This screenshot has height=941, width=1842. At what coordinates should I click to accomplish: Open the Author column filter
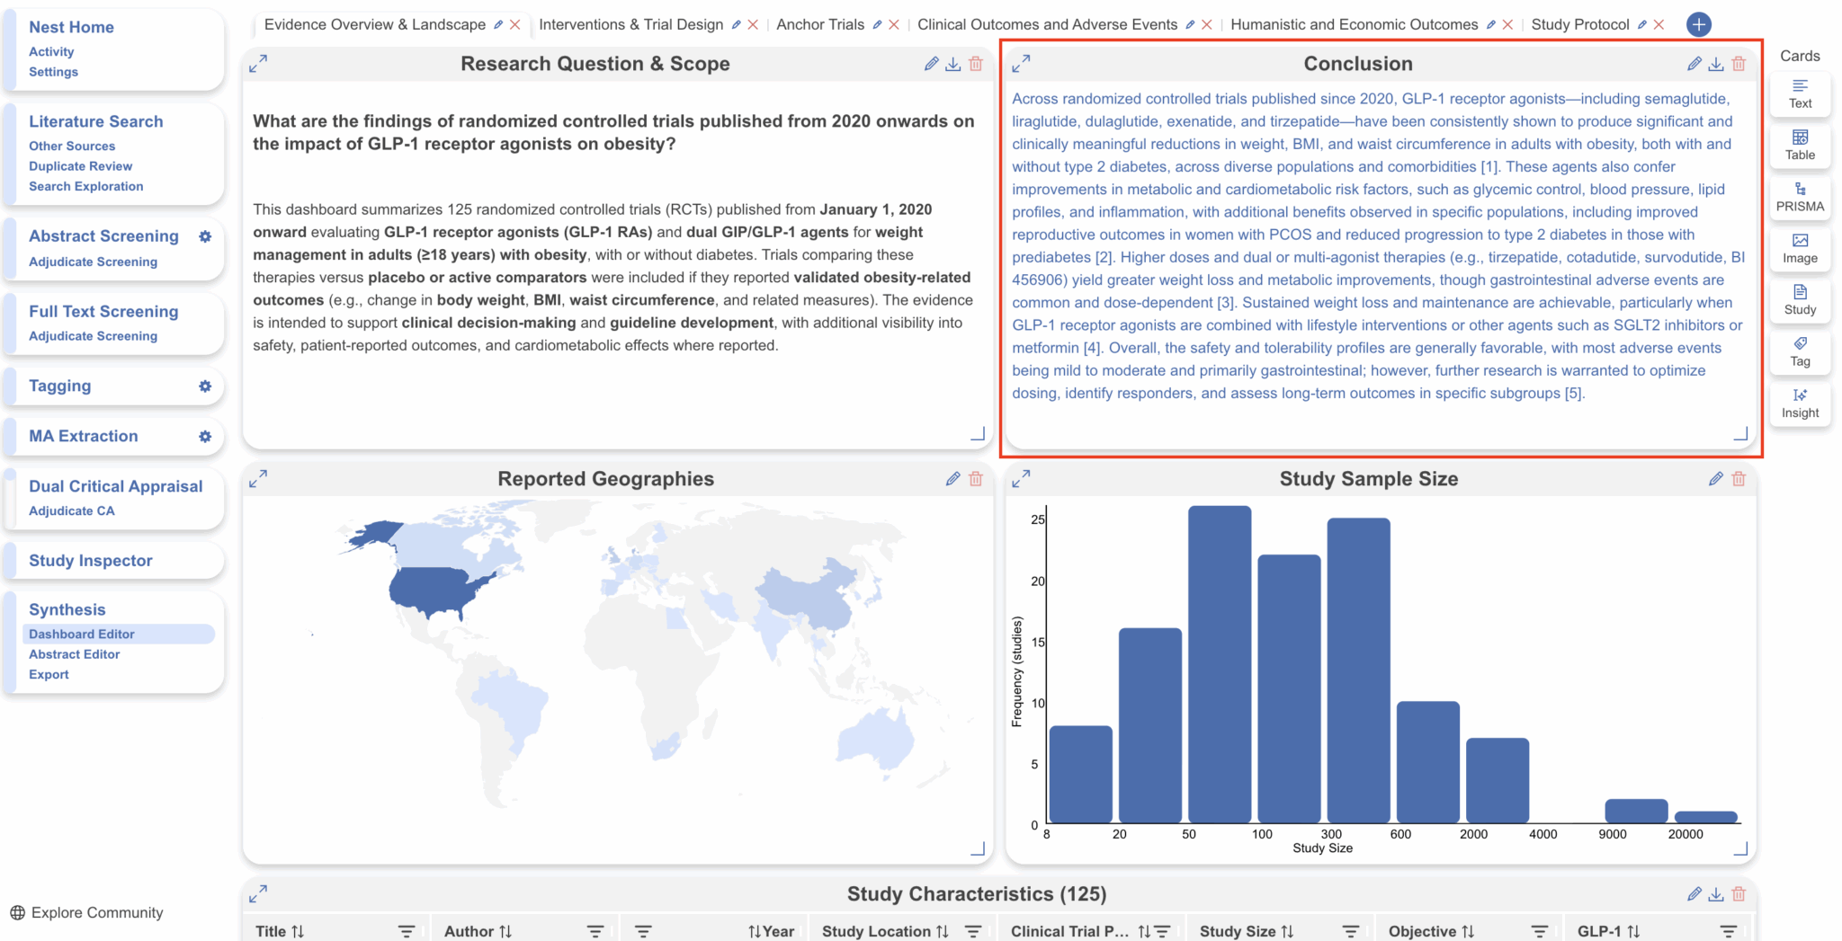coord(595,932)
